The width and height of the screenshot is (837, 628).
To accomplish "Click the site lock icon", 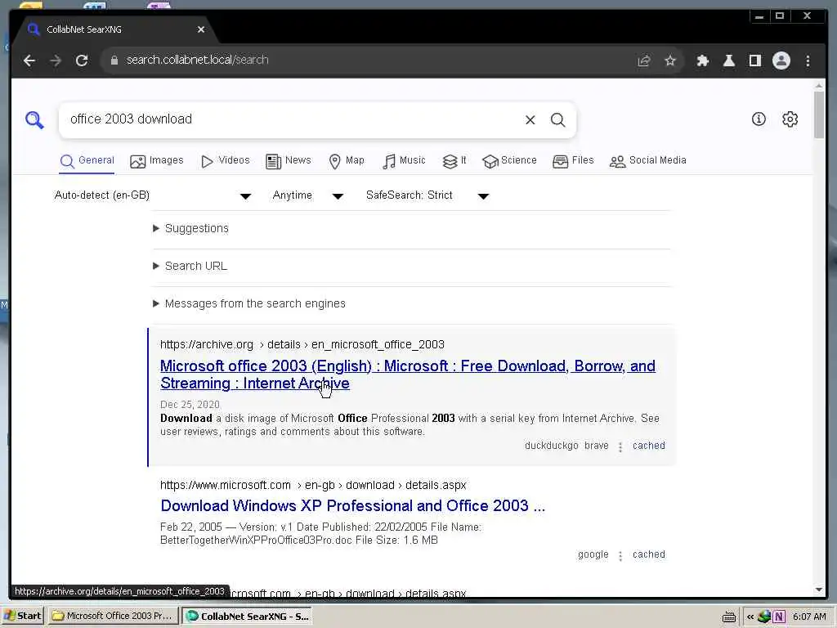I will (x=114, y=61).
